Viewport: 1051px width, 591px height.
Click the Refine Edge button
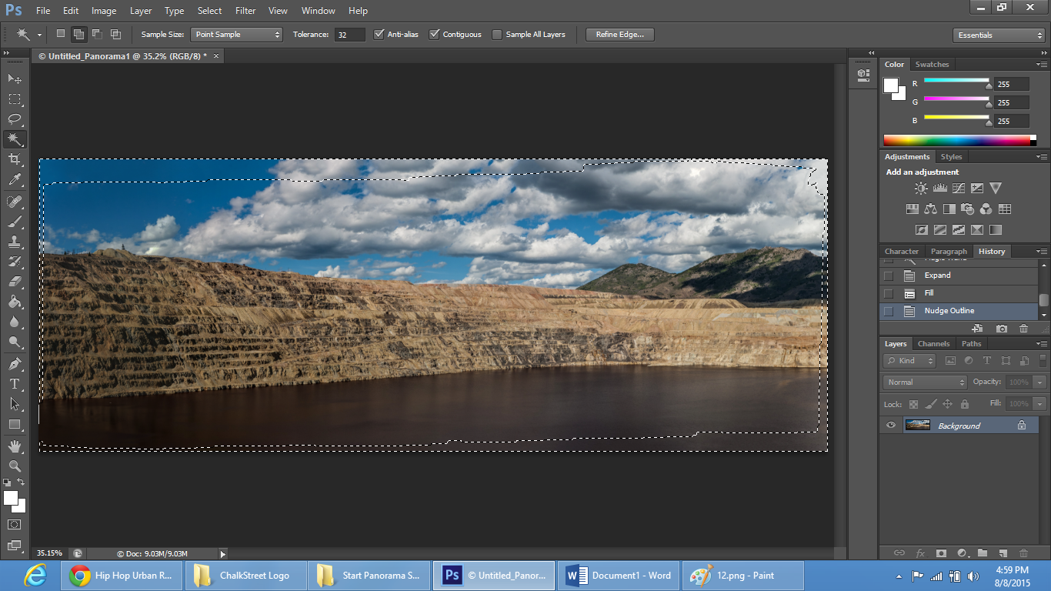[x=620, y=35]
